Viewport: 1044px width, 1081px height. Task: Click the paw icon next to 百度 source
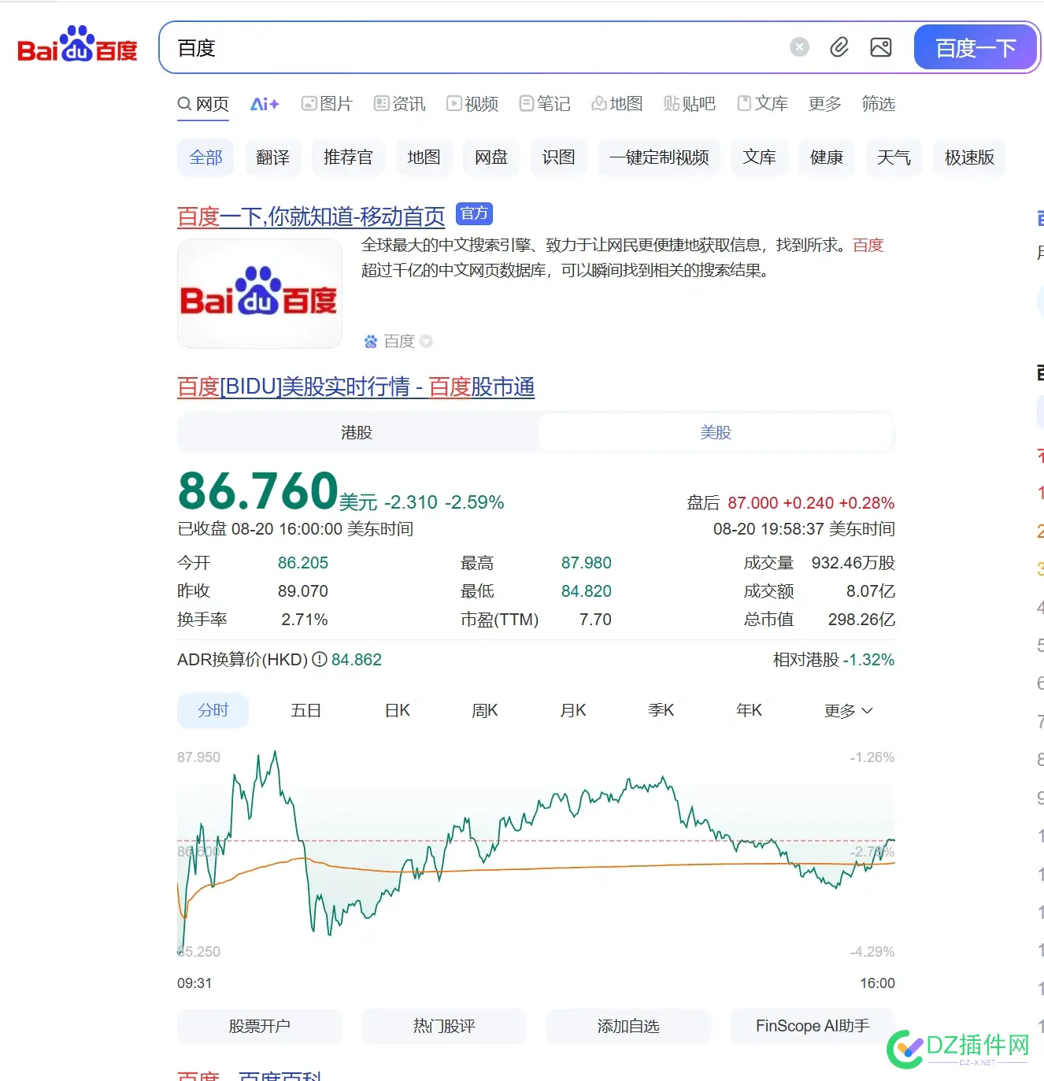click(371, 342)
